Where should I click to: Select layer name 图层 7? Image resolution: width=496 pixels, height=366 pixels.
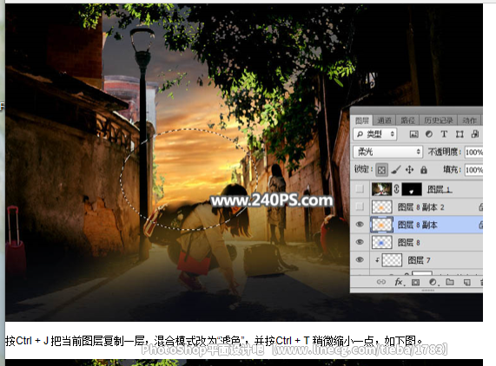pos(419,260)
